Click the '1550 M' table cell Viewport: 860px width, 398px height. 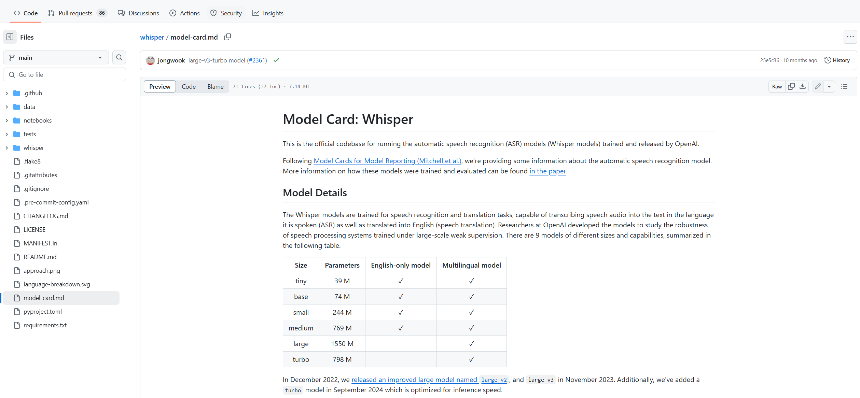pos(342,344)
